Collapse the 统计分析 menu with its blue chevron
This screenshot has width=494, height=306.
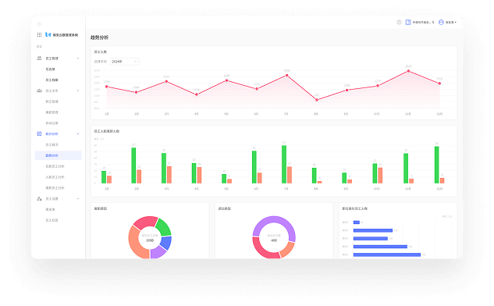pos(78,134)
